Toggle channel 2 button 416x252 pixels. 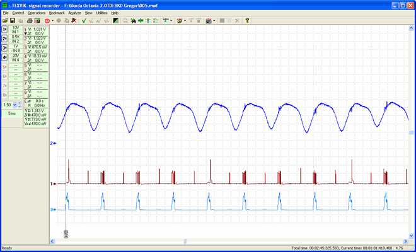click(x=4, y=38)
